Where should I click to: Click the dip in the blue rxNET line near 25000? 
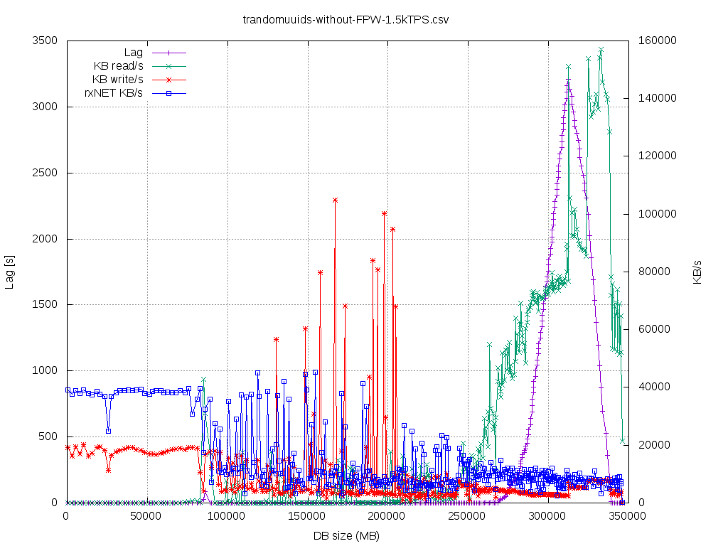click(x=108, y=430)
